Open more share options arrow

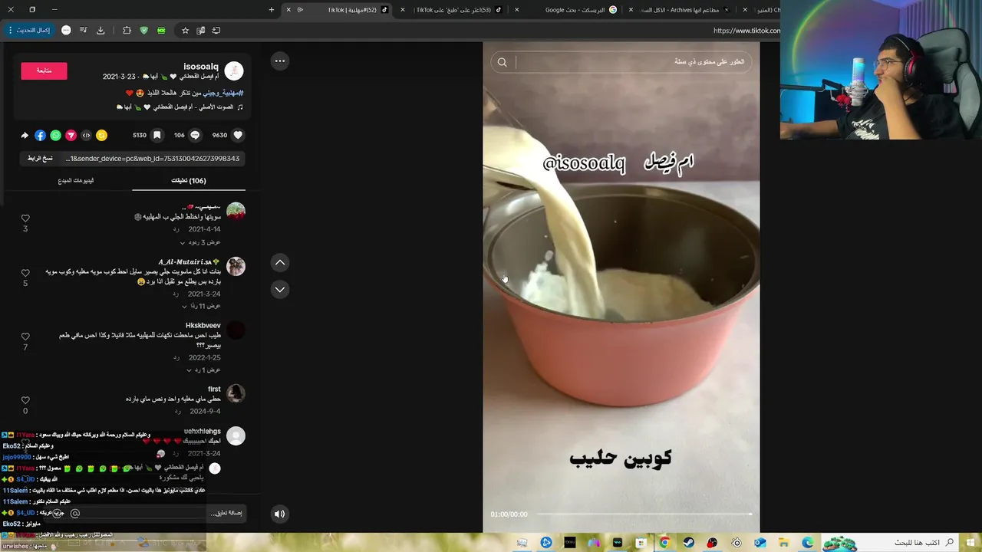25,135
